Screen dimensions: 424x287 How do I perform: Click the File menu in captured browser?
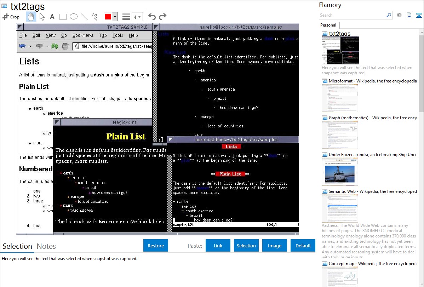click(x=23, y=35)
